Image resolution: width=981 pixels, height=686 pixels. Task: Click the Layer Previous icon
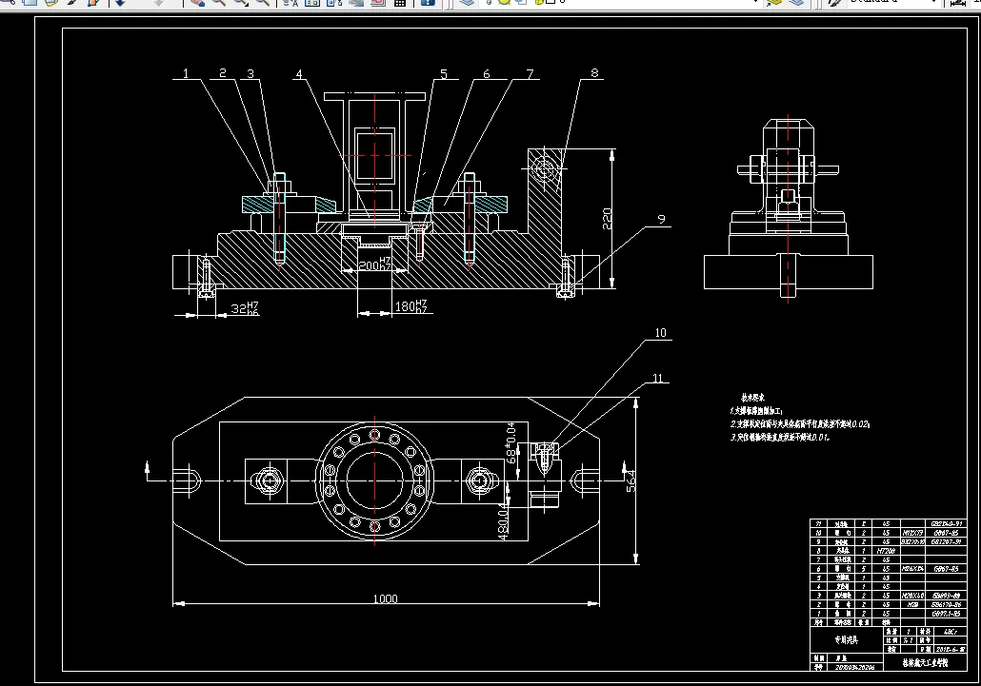(796, 3)
